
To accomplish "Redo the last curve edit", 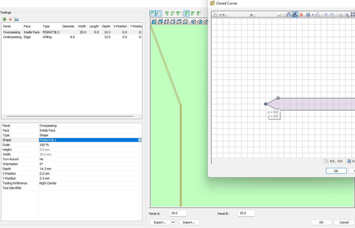I will click(332, 15).
